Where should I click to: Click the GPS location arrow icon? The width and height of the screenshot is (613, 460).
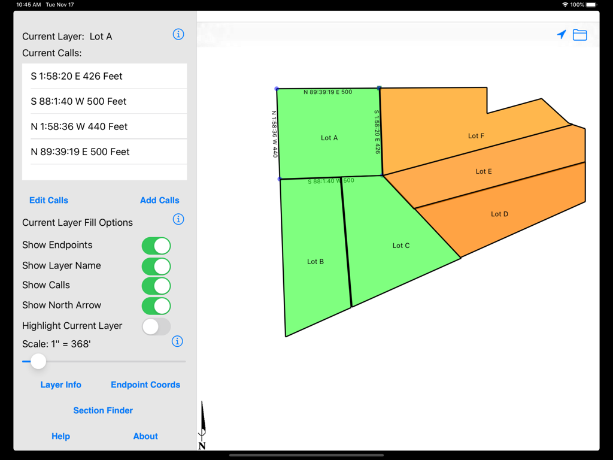tap(561, 35)
